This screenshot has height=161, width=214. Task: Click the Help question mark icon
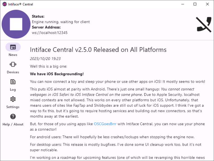point(13,117)
